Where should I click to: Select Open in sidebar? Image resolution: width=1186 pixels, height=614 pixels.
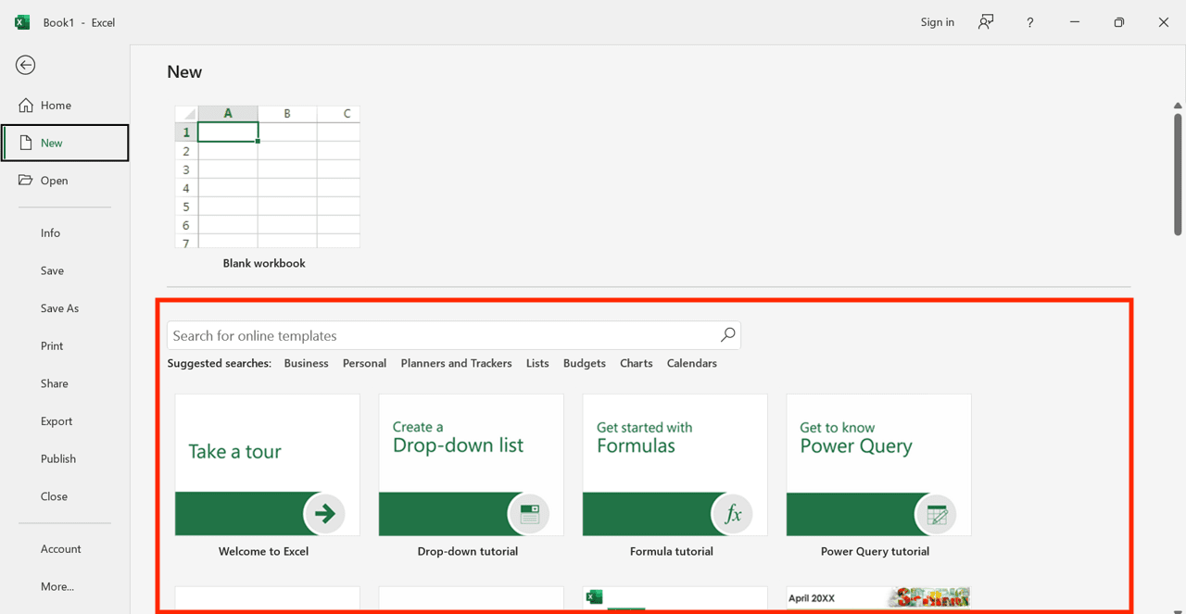click(x=65, y=181)
